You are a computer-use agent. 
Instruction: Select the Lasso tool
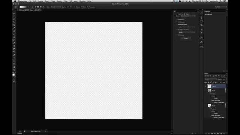click(14, 19)
